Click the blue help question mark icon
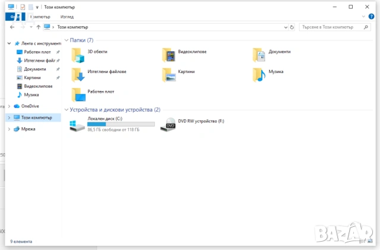Viewport: 380px width, 250px height. point(371,17)
